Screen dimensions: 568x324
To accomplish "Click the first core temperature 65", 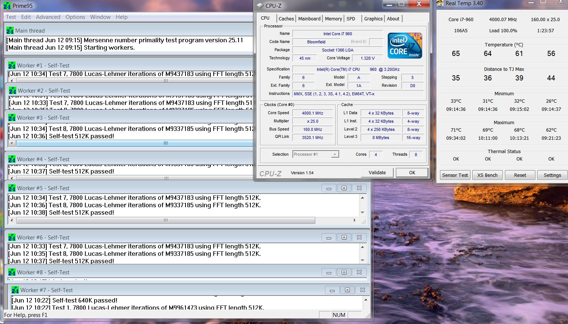I will click(456, 54).
